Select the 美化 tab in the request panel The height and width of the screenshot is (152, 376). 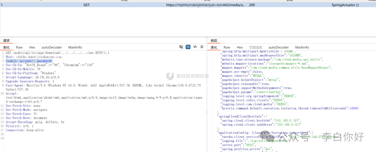(x=6, y=47)
